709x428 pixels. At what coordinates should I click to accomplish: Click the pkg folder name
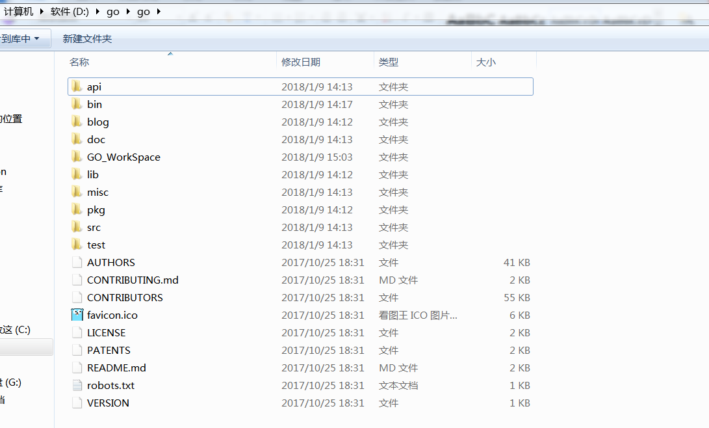pyautogui.click(x=96, y=210)
